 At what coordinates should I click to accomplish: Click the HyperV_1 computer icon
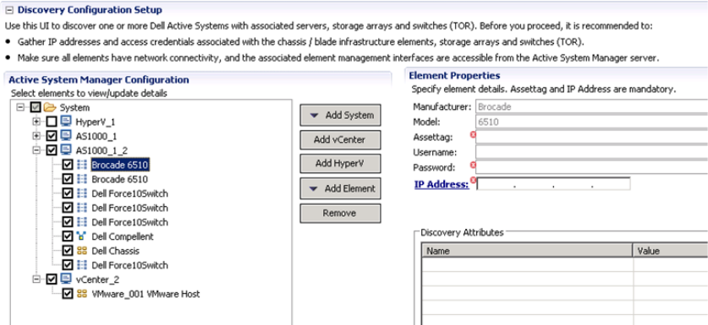point(66,122)
